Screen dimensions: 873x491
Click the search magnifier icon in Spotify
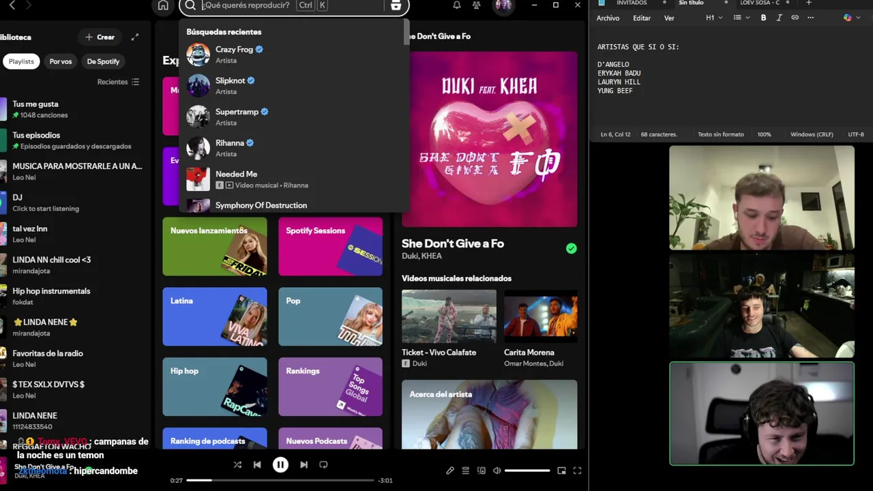pos(190,5)
